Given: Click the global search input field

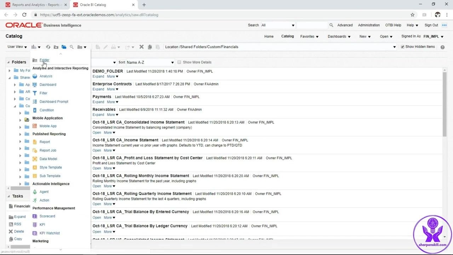Looking at the screenshot, I should coord(312,25).
